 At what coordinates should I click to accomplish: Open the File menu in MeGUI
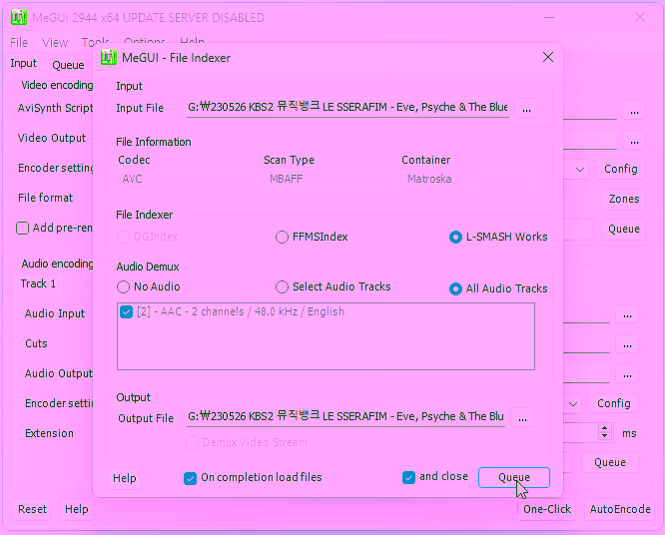(x=19, y=42)
